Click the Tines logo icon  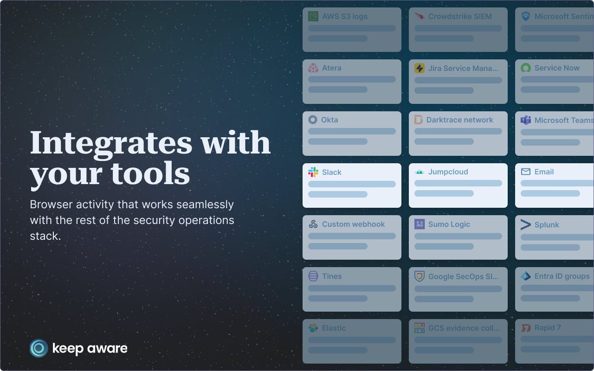(313, 276)
